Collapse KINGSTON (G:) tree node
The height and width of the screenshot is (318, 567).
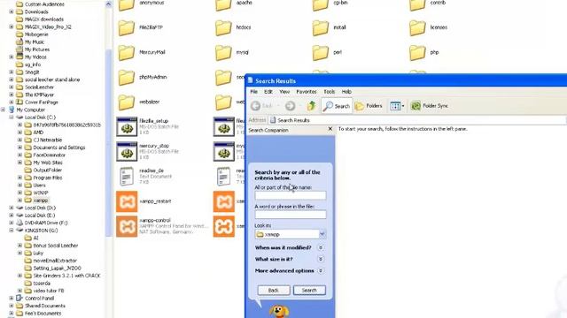click(12, 230)
